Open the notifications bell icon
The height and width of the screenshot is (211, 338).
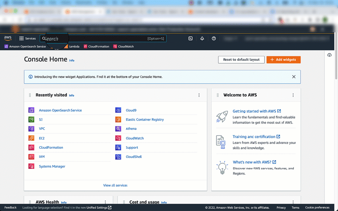point(202,39)
